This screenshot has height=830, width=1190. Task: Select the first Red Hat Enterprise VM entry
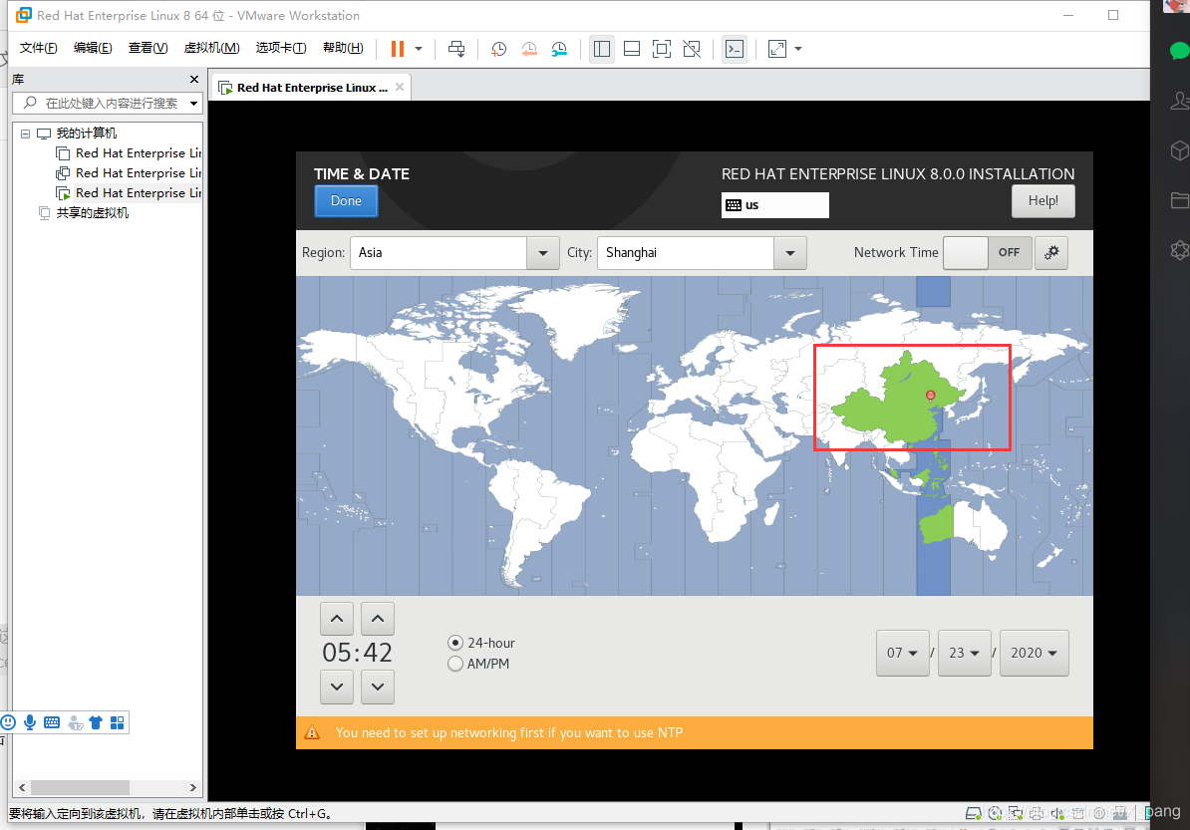click(x=129, y=153)
